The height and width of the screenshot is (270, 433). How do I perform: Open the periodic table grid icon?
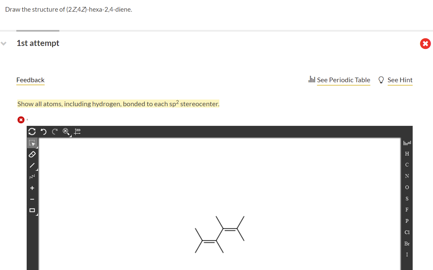click(407, 142)
